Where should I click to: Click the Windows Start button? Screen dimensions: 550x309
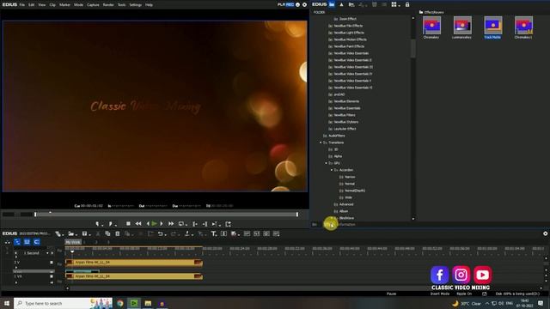[x=7, y=303]
